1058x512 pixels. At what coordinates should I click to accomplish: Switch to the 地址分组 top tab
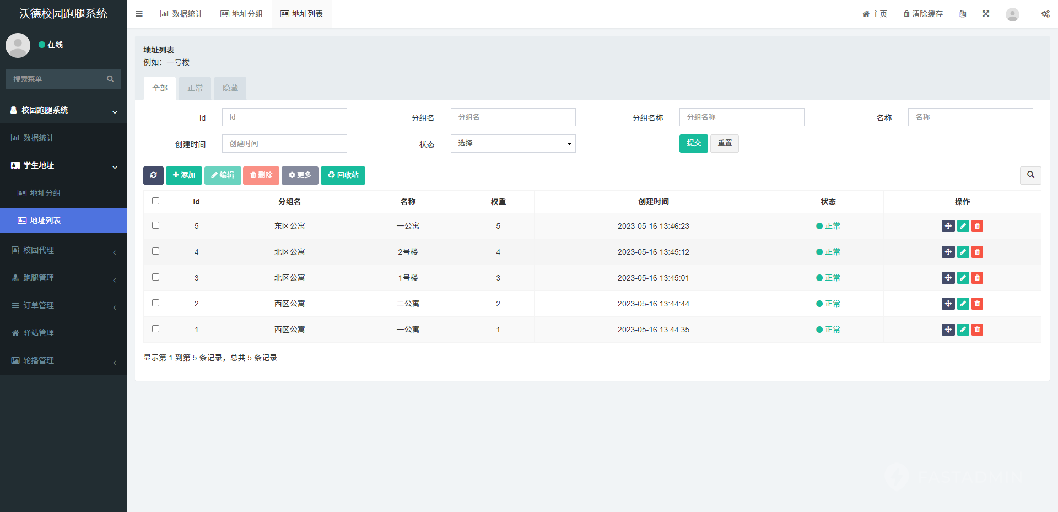(x=241, y=14)
